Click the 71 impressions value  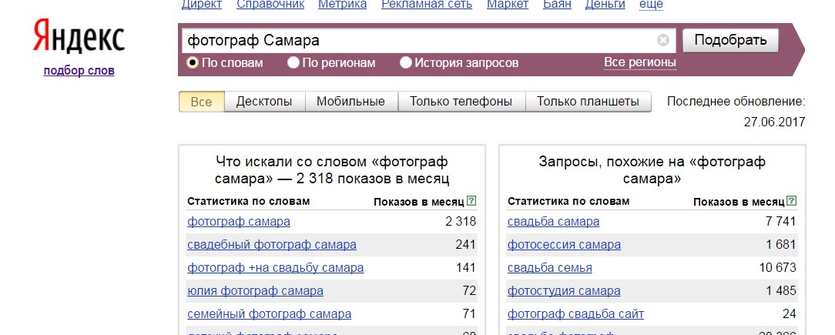point(470,314)
